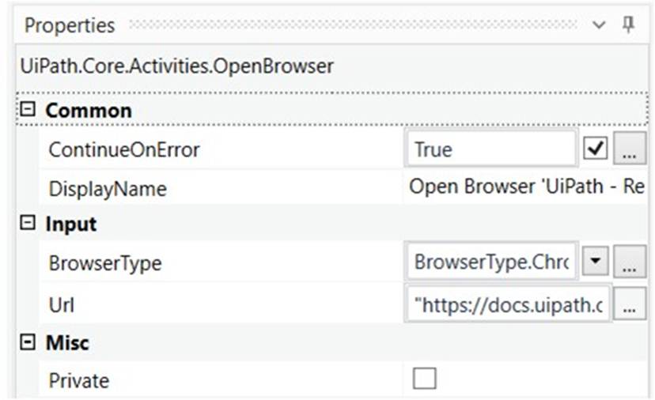Open the Properties panel options chevron
The width and height of the screenshot is (655, 400).
pyautogui.click(x=599, y=25)
